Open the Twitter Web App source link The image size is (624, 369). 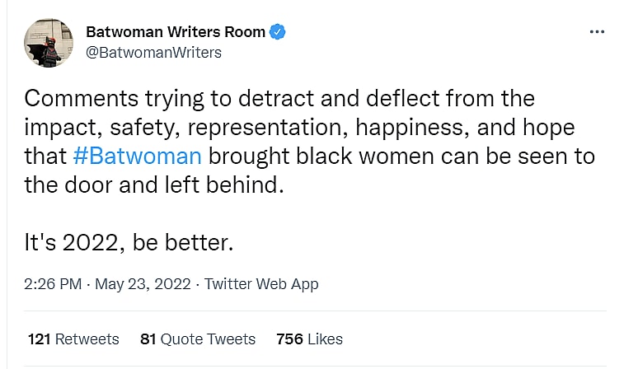pos(261,284)
